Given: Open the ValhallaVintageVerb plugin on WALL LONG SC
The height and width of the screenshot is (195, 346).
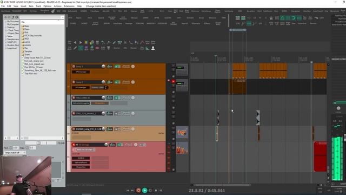Looking at the screenshot, I should pyautogui.click(x=81, y=103).
